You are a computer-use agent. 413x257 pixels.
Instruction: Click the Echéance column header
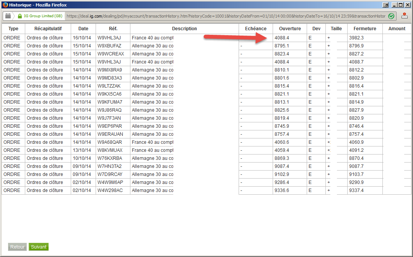pyautogui.click(x=256, y=29)
